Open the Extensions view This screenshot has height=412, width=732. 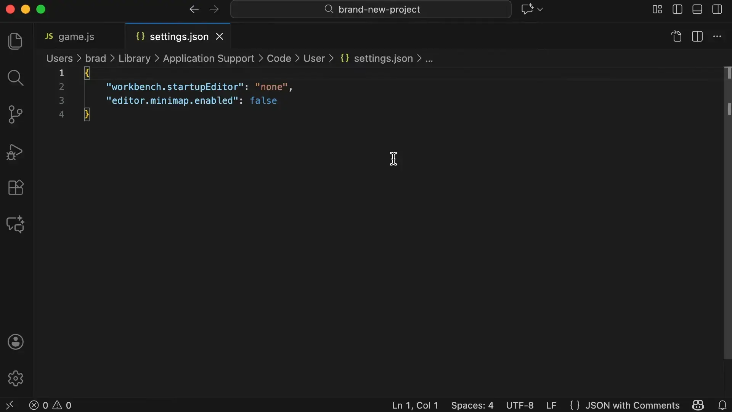point(15,188)
